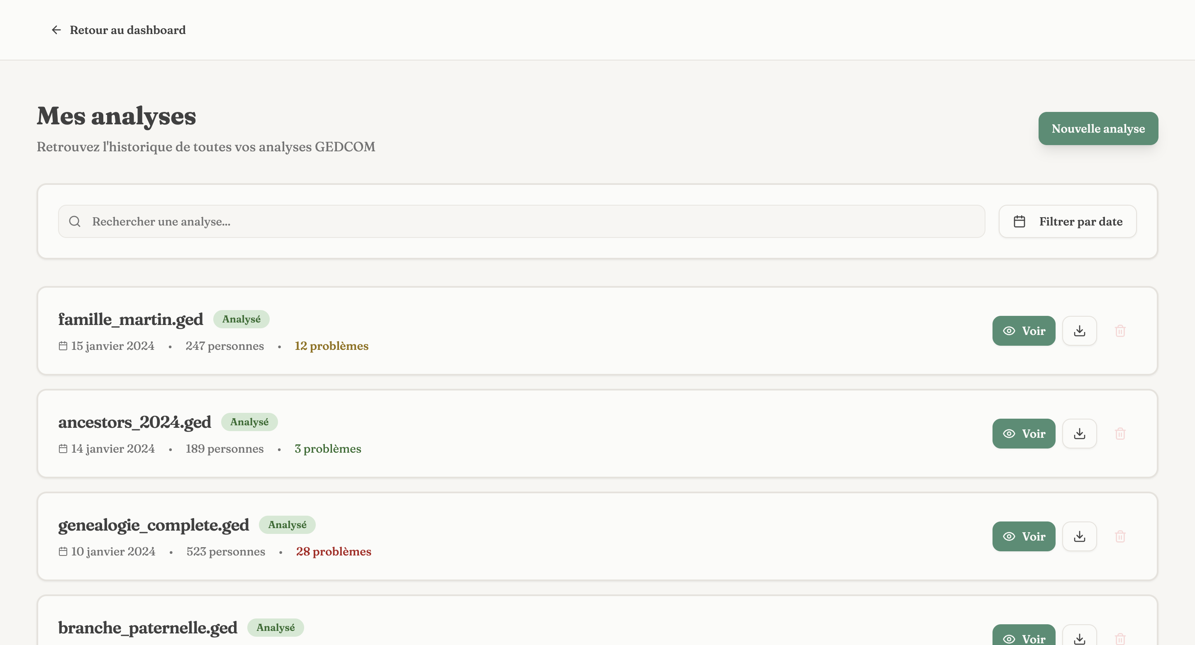
Task: View the famille_martin.ged analysis
Action: pos(1024,331)
